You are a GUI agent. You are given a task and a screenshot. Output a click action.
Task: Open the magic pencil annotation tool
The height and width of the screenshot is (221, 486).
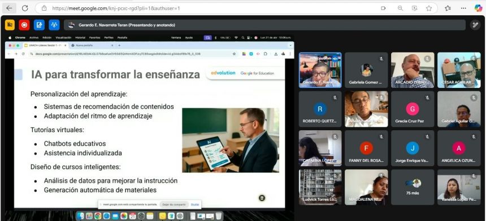[x=475, y=25]
